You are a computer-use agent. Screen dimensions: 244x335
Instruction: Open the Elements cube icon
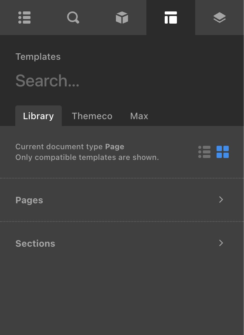[122, 18]
